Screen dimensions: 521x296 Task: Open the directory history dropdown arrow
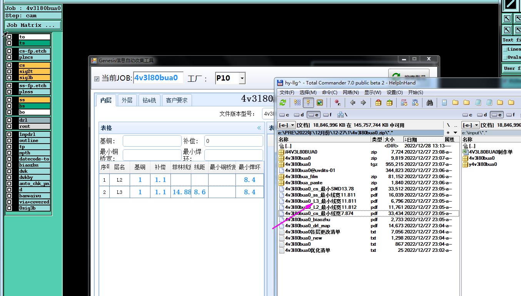pos(456,132)
